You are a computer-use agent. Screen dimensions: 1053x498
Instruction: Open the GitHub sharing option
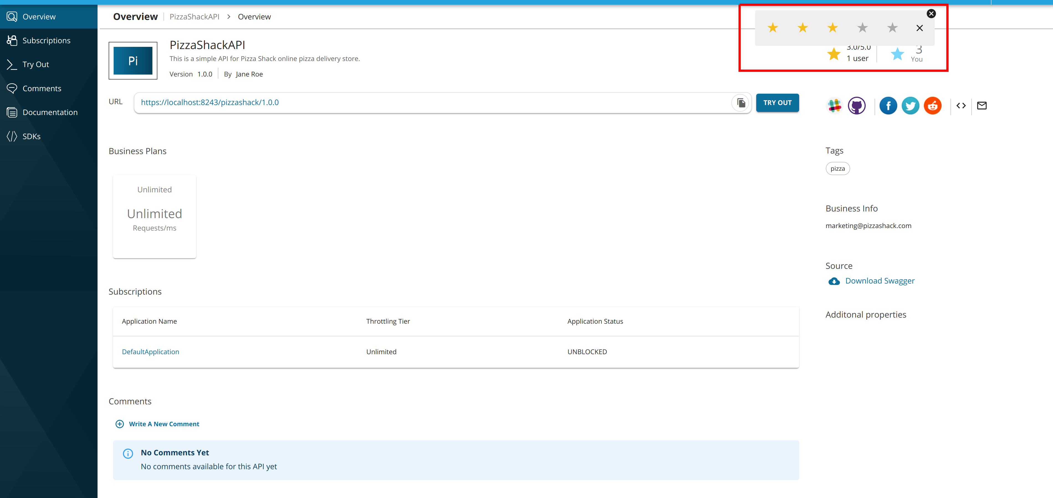pyautogui.click(x=856, y=106)
